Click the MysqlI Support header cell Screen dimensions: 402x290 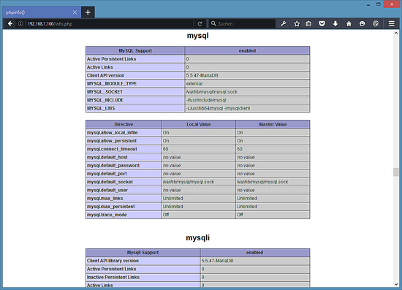tap(143, 252)
